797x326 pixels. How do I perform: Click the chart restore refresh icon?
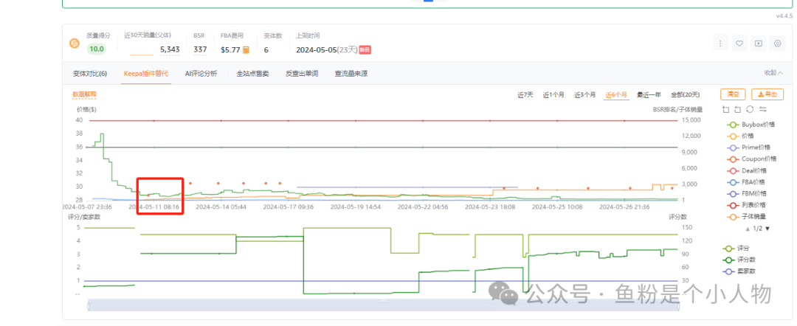(750, 109)
